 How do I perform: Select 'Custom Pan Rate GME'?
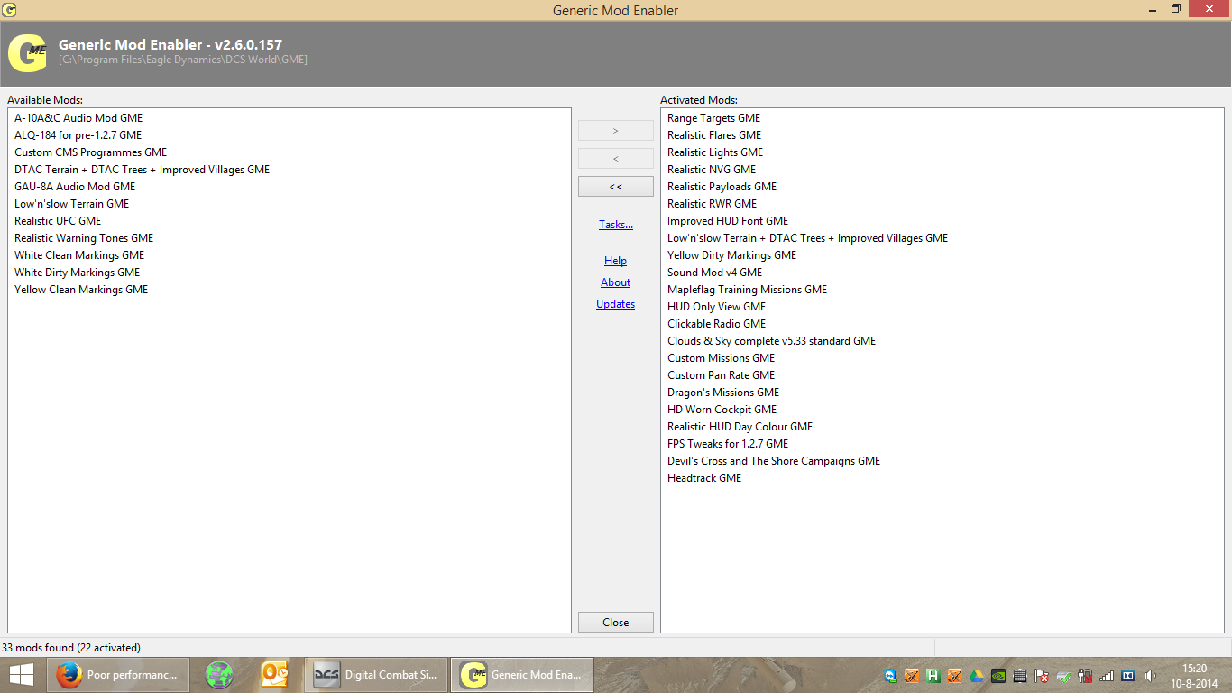(x=721, y=375)
